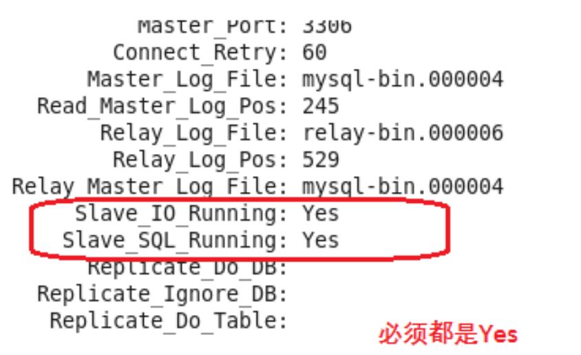Click the Relay_Master_Log_File label
The image size is (581, 355).
[x=149, y=187]
